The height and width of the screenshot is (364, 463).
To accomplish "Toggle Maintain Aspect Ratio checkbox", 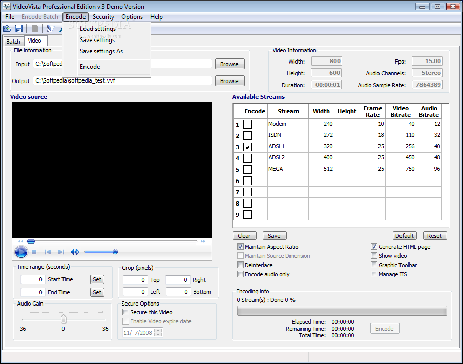I will click(240, 247).
